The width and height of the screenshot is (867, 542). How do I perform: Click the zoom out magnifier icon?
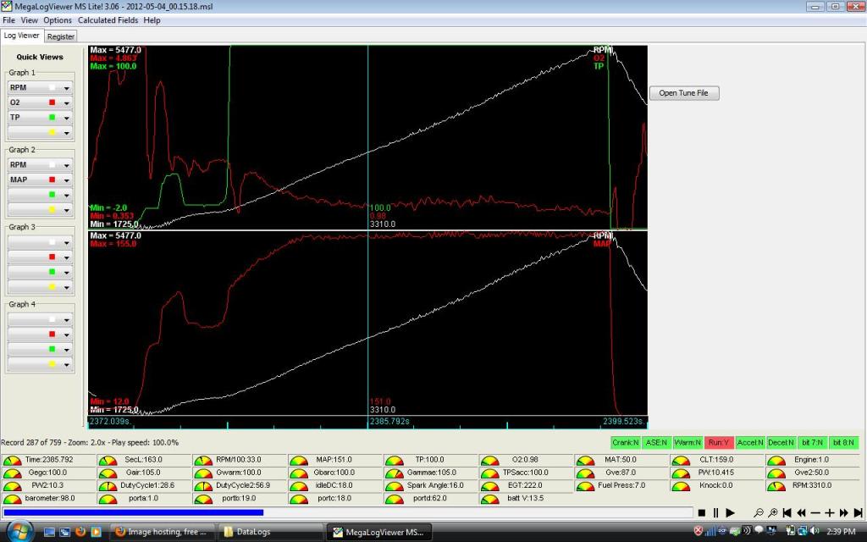tap(758, 513)
